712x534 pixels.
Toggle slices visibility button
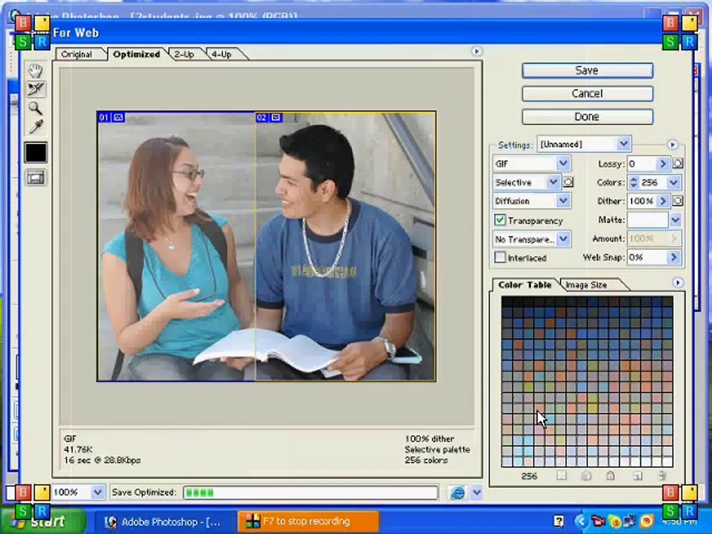[x=36, y=177]
